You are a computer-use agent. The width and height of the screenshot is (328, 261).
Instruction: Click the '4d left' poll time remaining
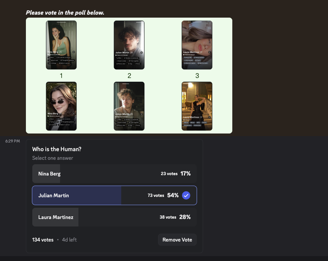(x=69, y=240)
